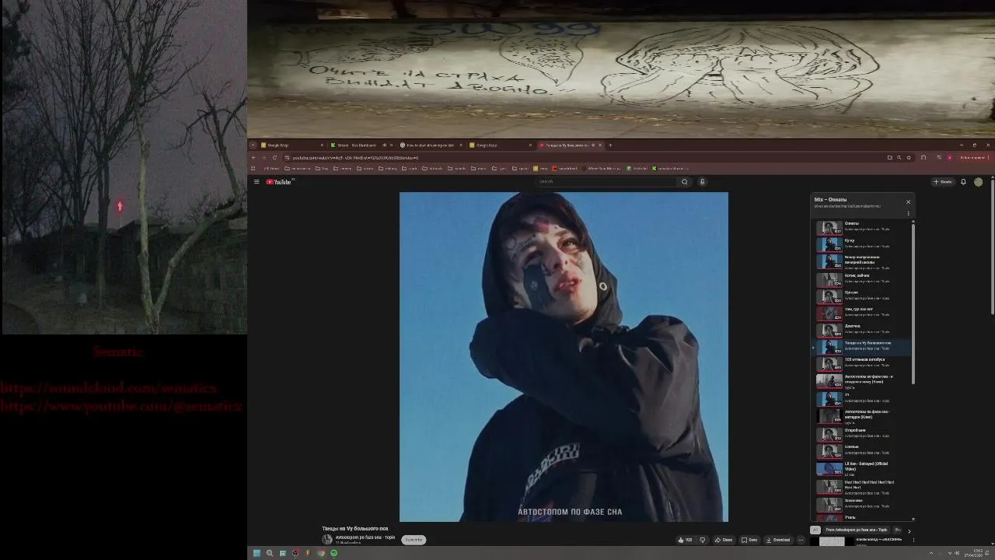The height and width of the screenshot is (560, 995).
Task: Click the Save button under the video
Action: coord(749,540)
